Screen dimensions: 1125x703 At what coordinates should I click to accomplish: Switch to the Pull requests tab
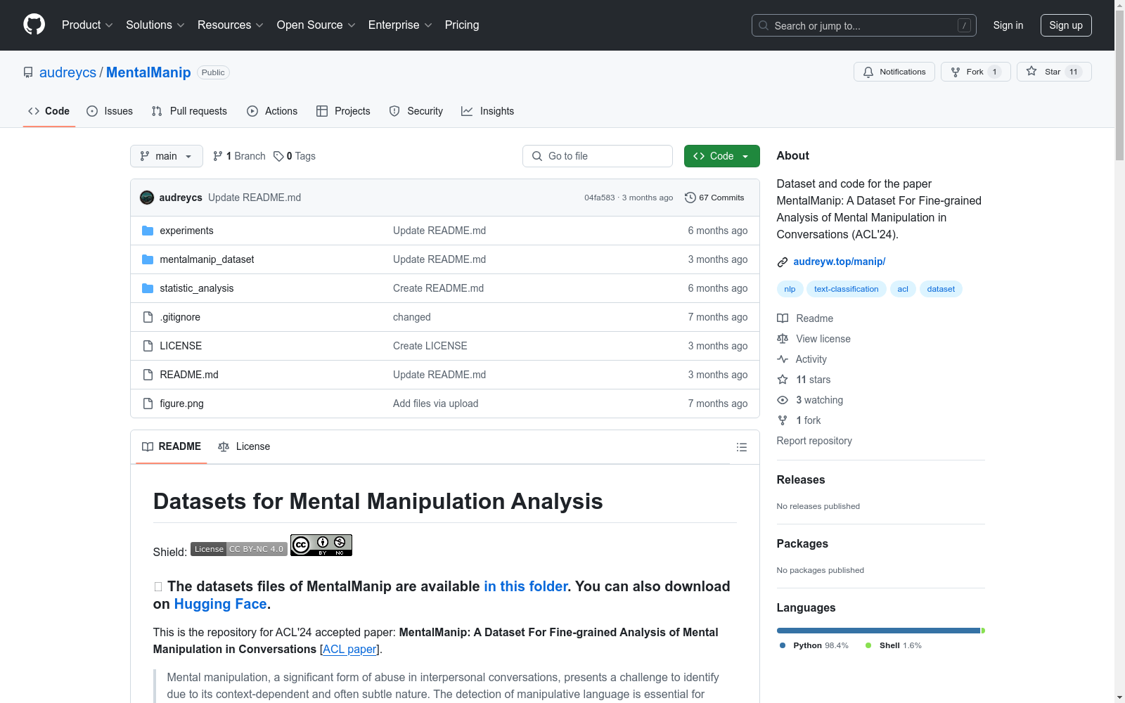click(x=189, y=111)
